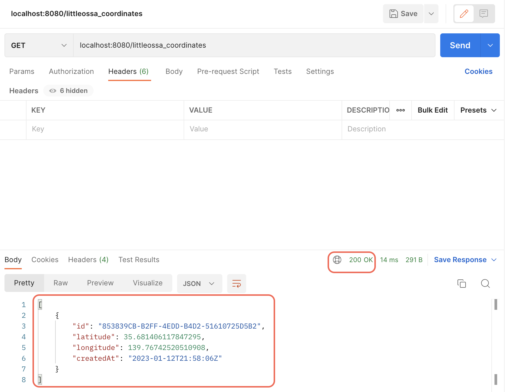Open the Pre-request Script tab

tap(228, 71)
